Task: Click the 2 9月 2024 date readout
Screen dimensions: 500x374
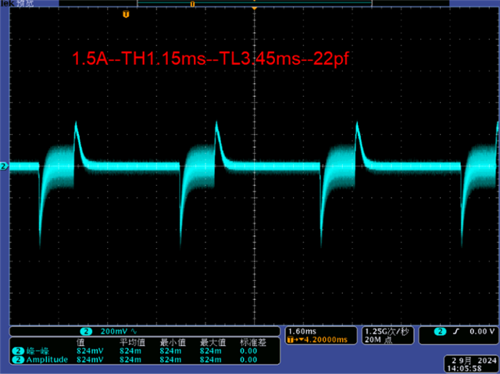Action: point(473,361)
